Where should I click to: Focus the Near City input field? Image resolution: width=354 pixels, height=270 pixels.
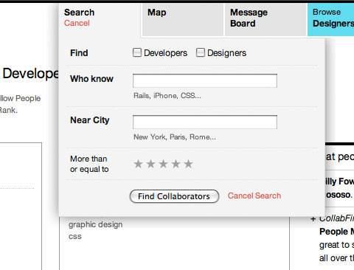click(205, 122)
